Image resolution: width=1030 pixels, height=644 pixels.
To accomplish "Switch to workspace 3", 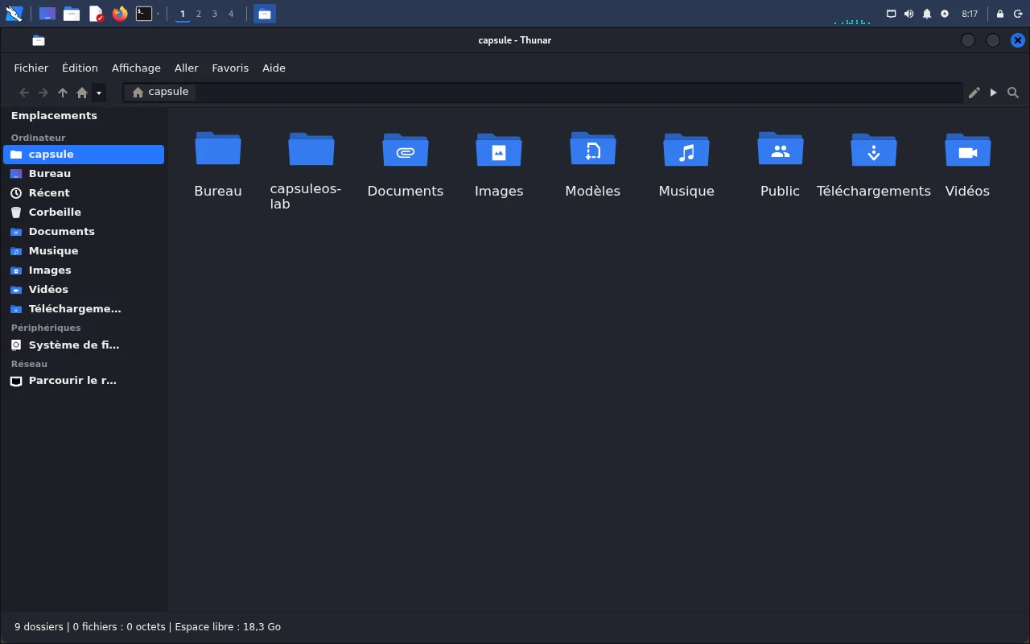I will coord(215,14).
